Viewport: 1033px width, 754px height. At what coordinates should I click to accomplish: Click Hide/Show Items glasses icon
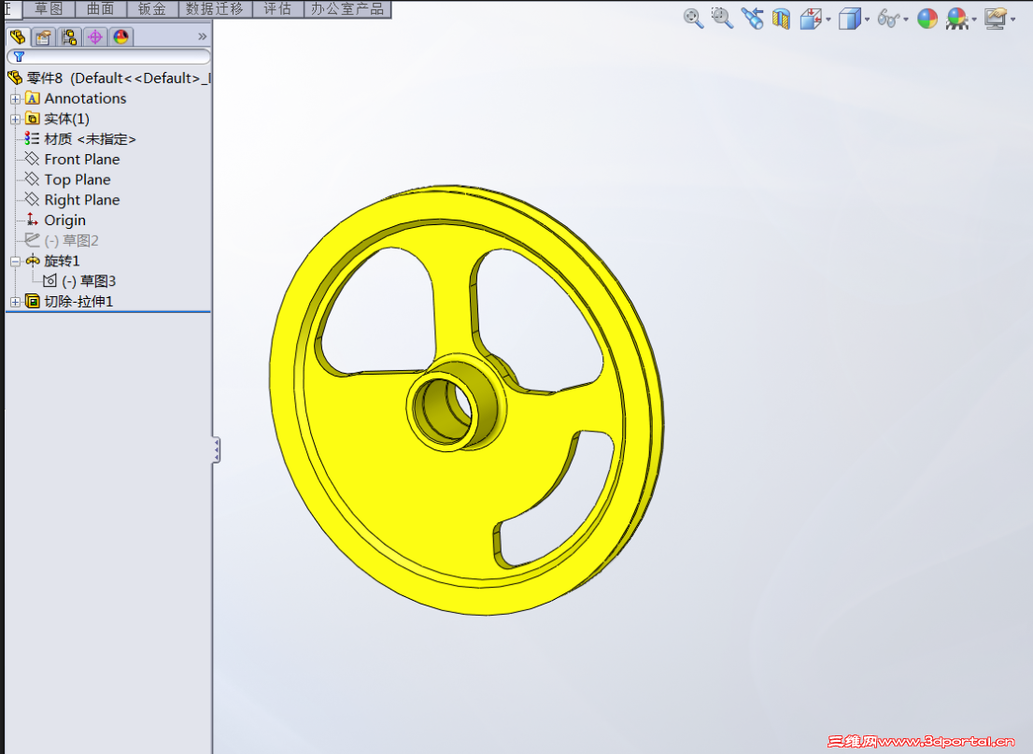[887, 19]
